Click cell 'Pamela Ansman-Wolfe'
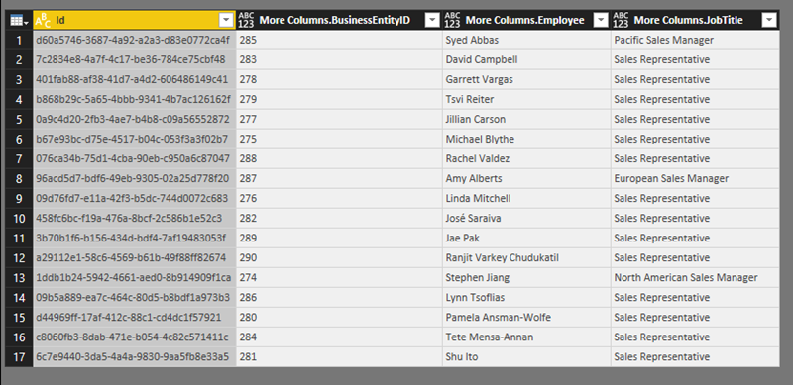 click(x=526, y=318)
